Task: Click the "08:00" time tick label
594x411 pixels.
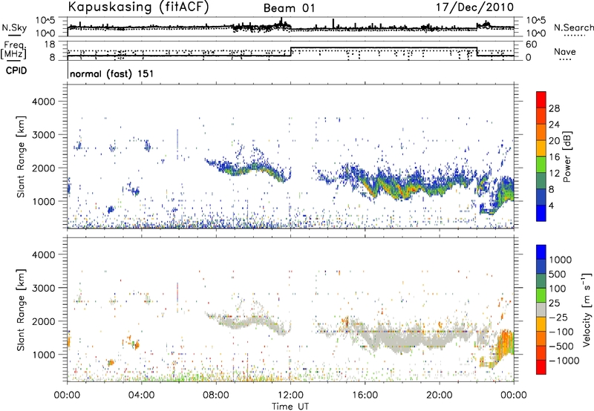Action: [216, 395]
